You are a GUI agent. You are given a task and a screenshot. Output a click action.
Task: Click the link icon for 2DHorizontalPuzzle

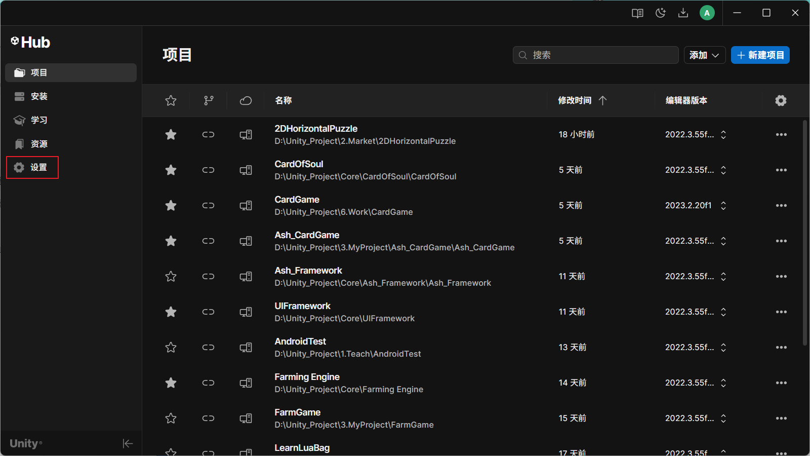pyautogui.click(x=209, y=135)
